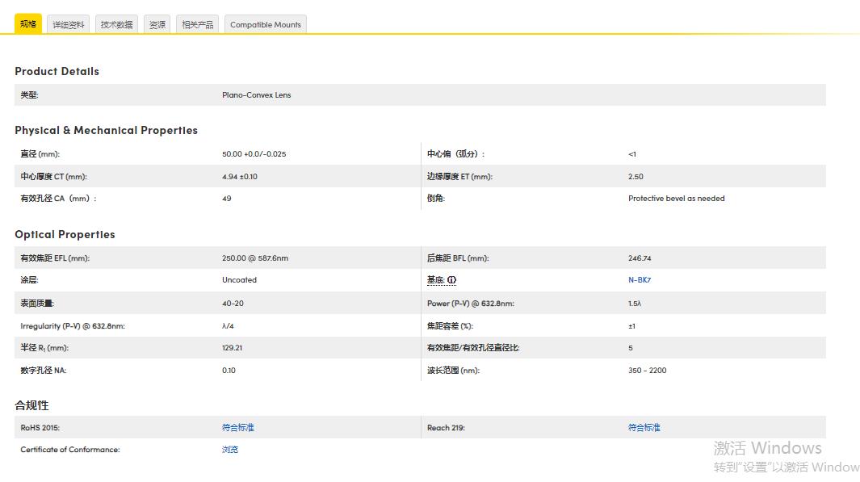The image size is (860, 482).
Task: Open 浏览 for Certificate of Conformance
Action: pos(230,449)
